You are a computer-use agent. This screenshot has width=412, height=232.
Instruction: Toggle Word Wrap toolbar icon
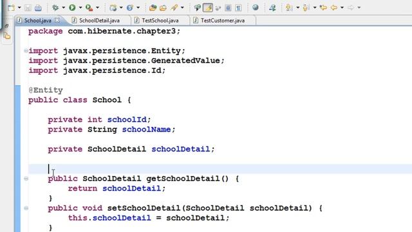coord(218,8)
